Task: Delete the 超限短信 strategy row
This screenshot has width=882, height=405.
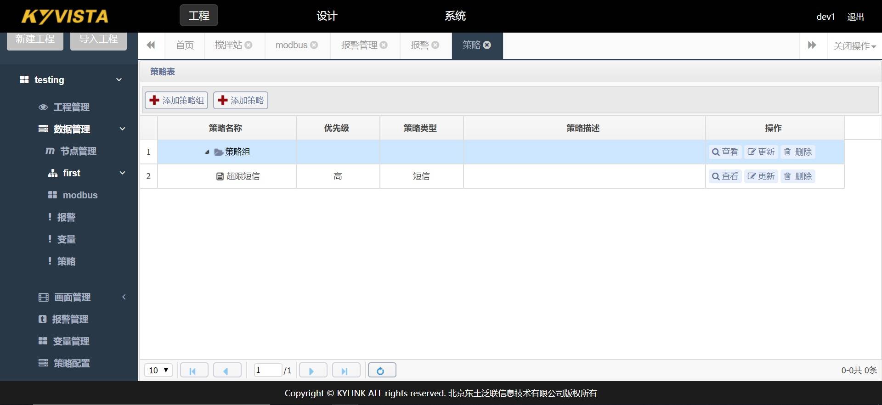Action: tap(798, 176)
